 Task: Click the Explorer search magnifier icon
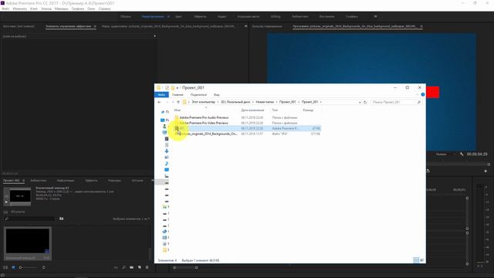(x=419, y=102)
